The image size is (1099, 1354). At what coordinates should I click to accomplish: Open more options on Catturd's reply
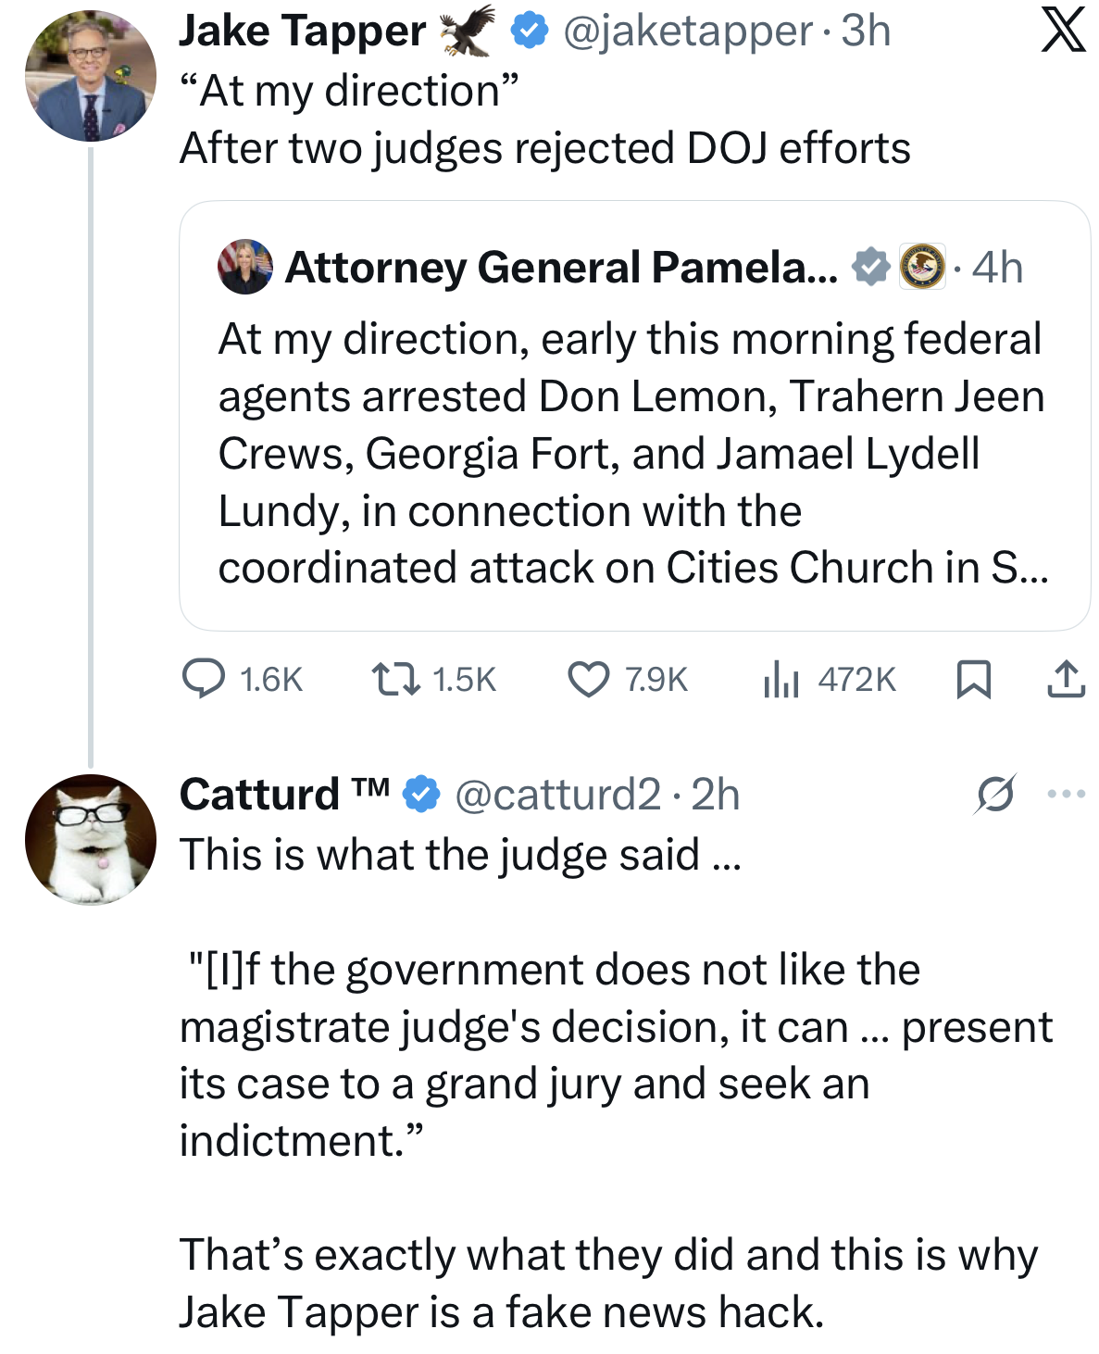[1066, 794]
